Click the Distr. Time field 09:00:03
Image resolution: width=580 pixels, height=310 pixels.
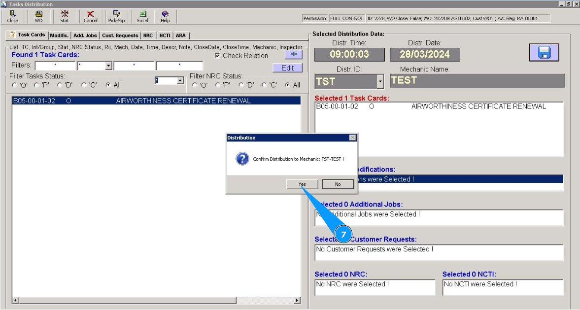(349, 54)
